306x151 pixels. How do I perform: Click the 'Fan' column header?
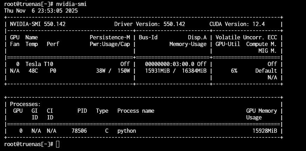tap(15, 44)
